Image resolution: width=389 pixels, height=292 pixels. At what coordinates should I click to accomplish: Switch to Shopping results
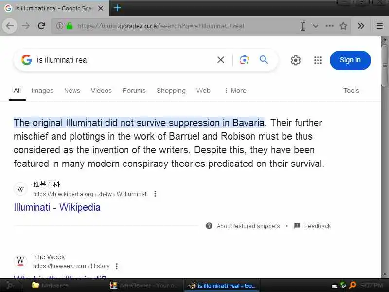point(171,91)
